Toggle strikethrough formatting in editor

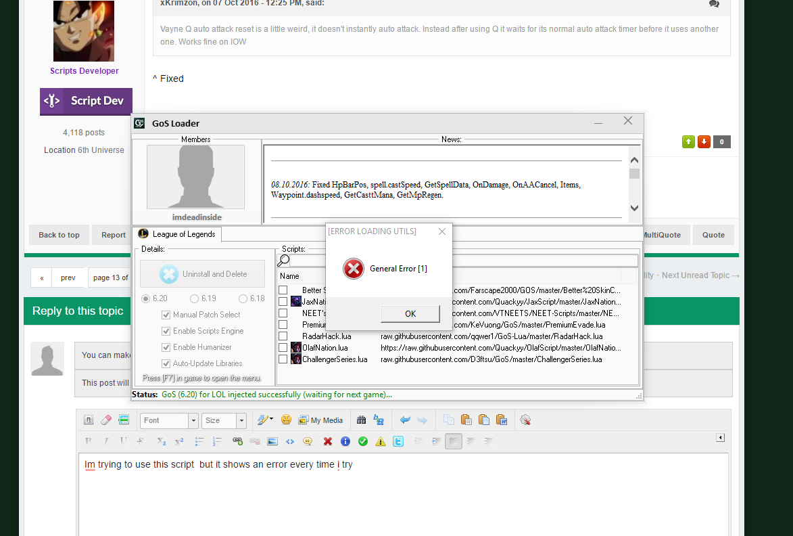click(141, 441)
